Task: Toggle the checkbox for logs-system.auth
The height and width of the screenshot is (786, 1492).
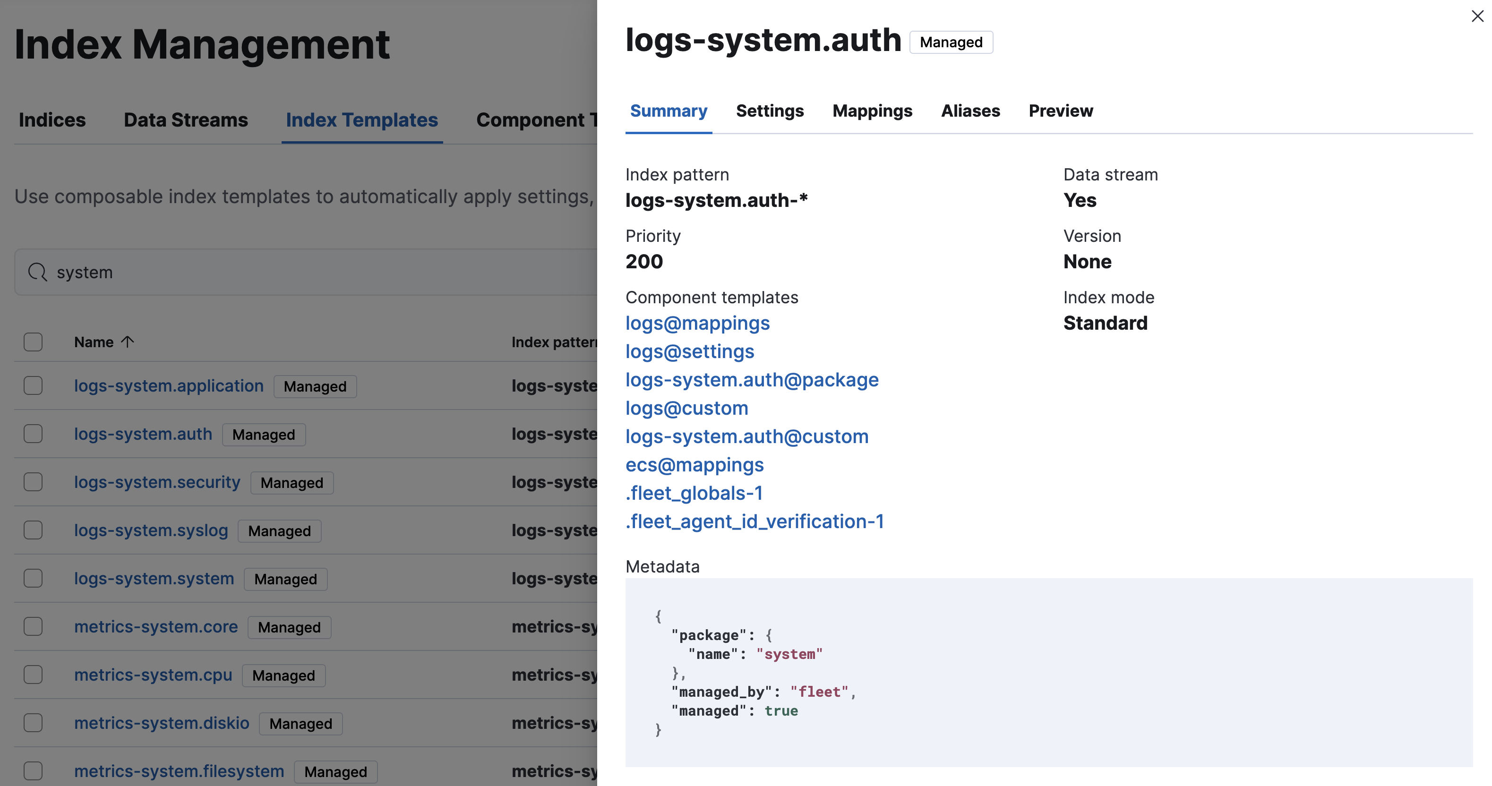Action: [x=33, y=434]
